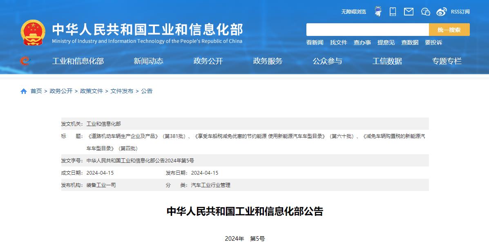This screenshot has height=244, width=489.
Task: Select the 要投诉 quick link
Action: click(x=433, y=42)
